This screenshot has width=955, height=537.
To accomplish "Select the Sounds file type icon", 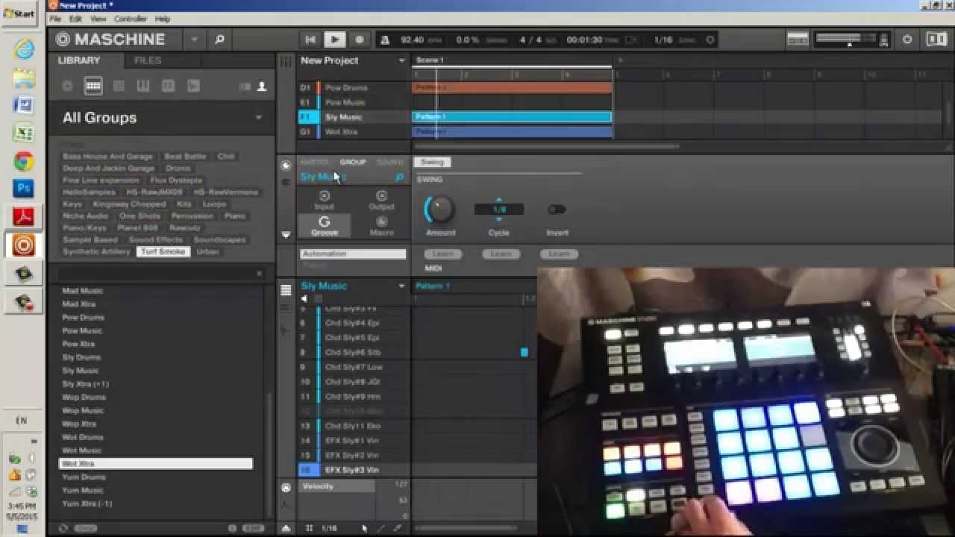I will tap(119, 87).
